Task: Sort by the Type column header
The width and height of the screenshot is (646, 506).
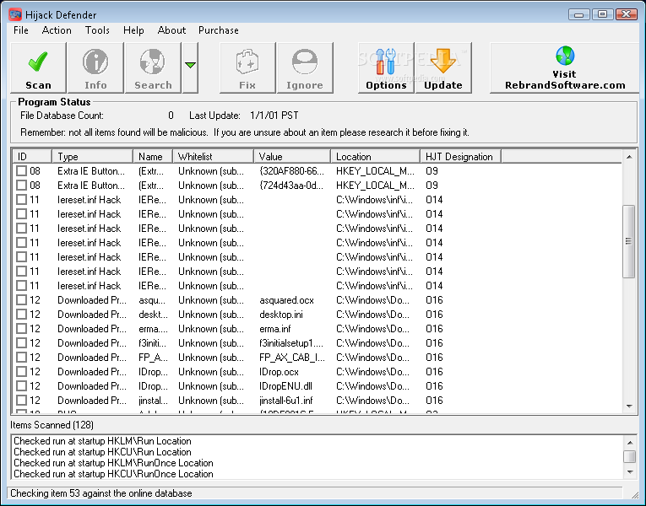Action: pyautogui.click(x=92, y=157)
